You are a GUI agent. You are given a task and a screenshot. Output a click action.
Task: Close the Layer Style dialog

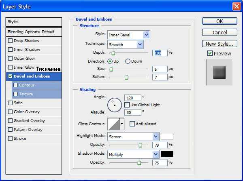click(x=237, y=6)
